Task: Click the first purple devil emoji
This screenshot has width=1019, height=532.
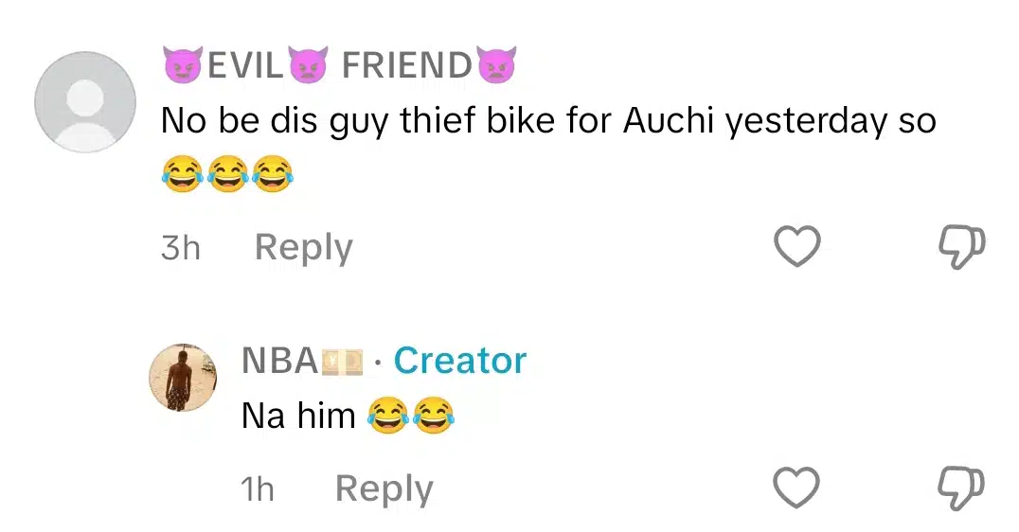Action: pyautogui.click(x=182, y=64)
